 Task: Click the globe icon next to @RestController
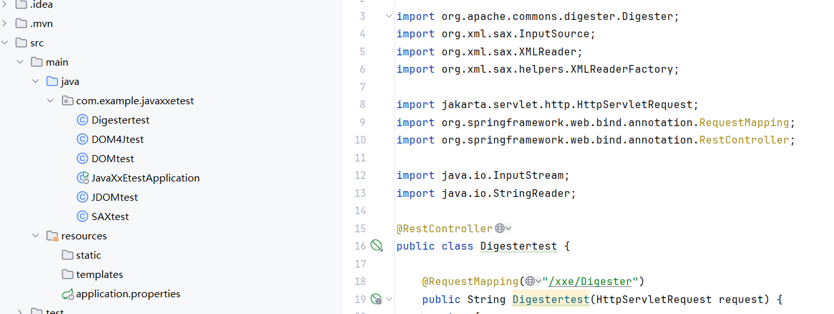[x=499, y=228]
